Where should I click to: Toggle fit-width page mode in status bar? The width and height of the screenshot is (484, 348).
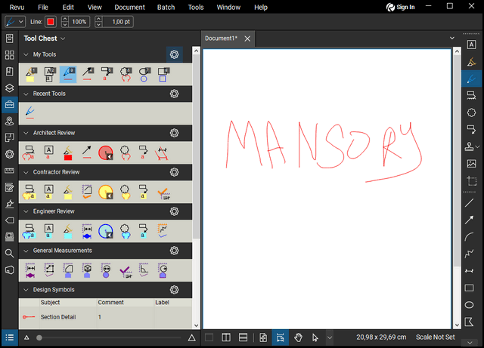[x=280, y=337]
